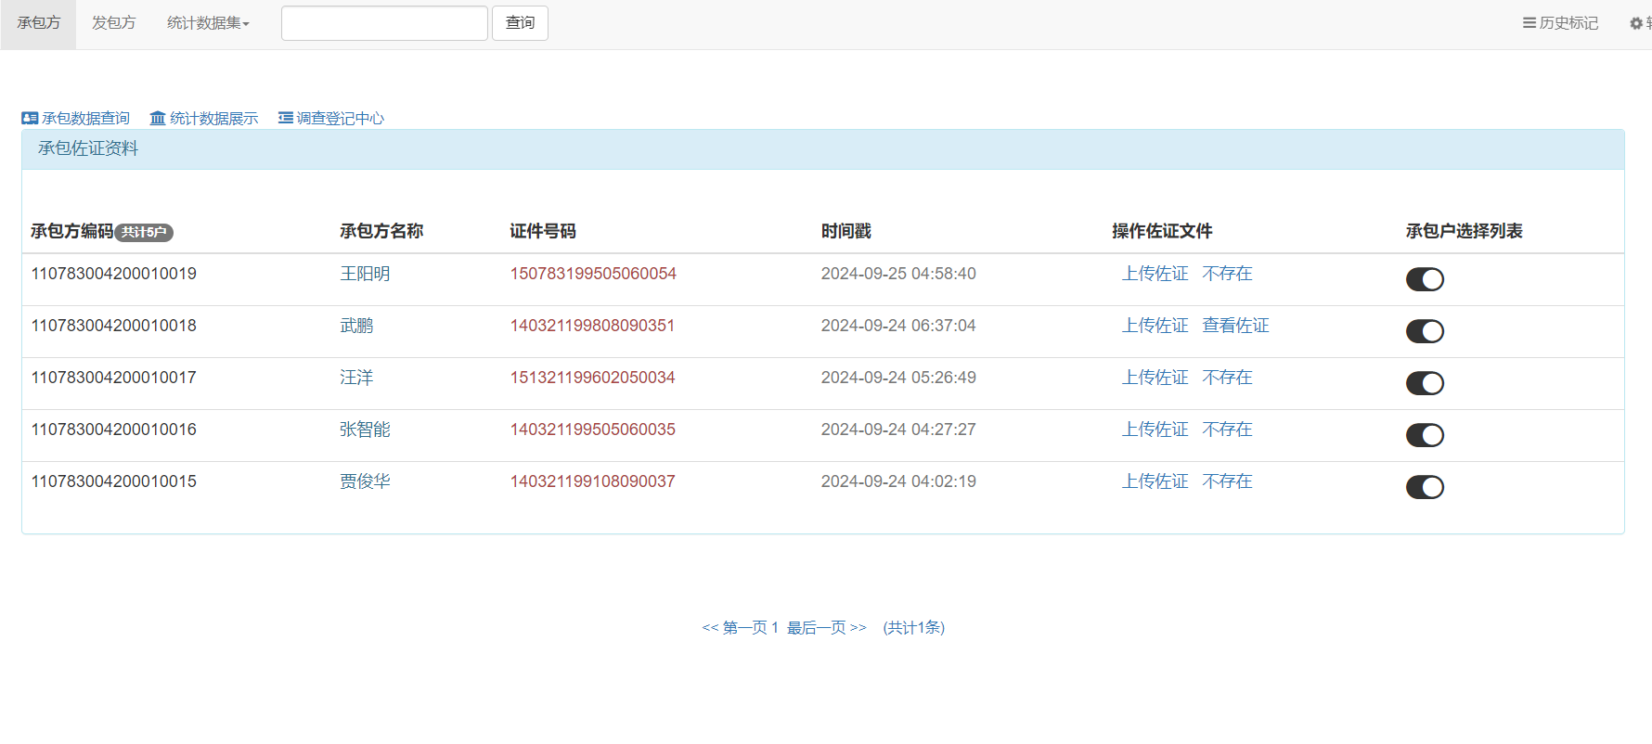Select the 承包方 tab
This screenshot has height=744, width=1652.
pos(38,23)
